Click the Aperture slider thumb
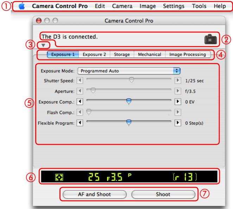This screenshot has width=233, height=209. tap(93, 90)
